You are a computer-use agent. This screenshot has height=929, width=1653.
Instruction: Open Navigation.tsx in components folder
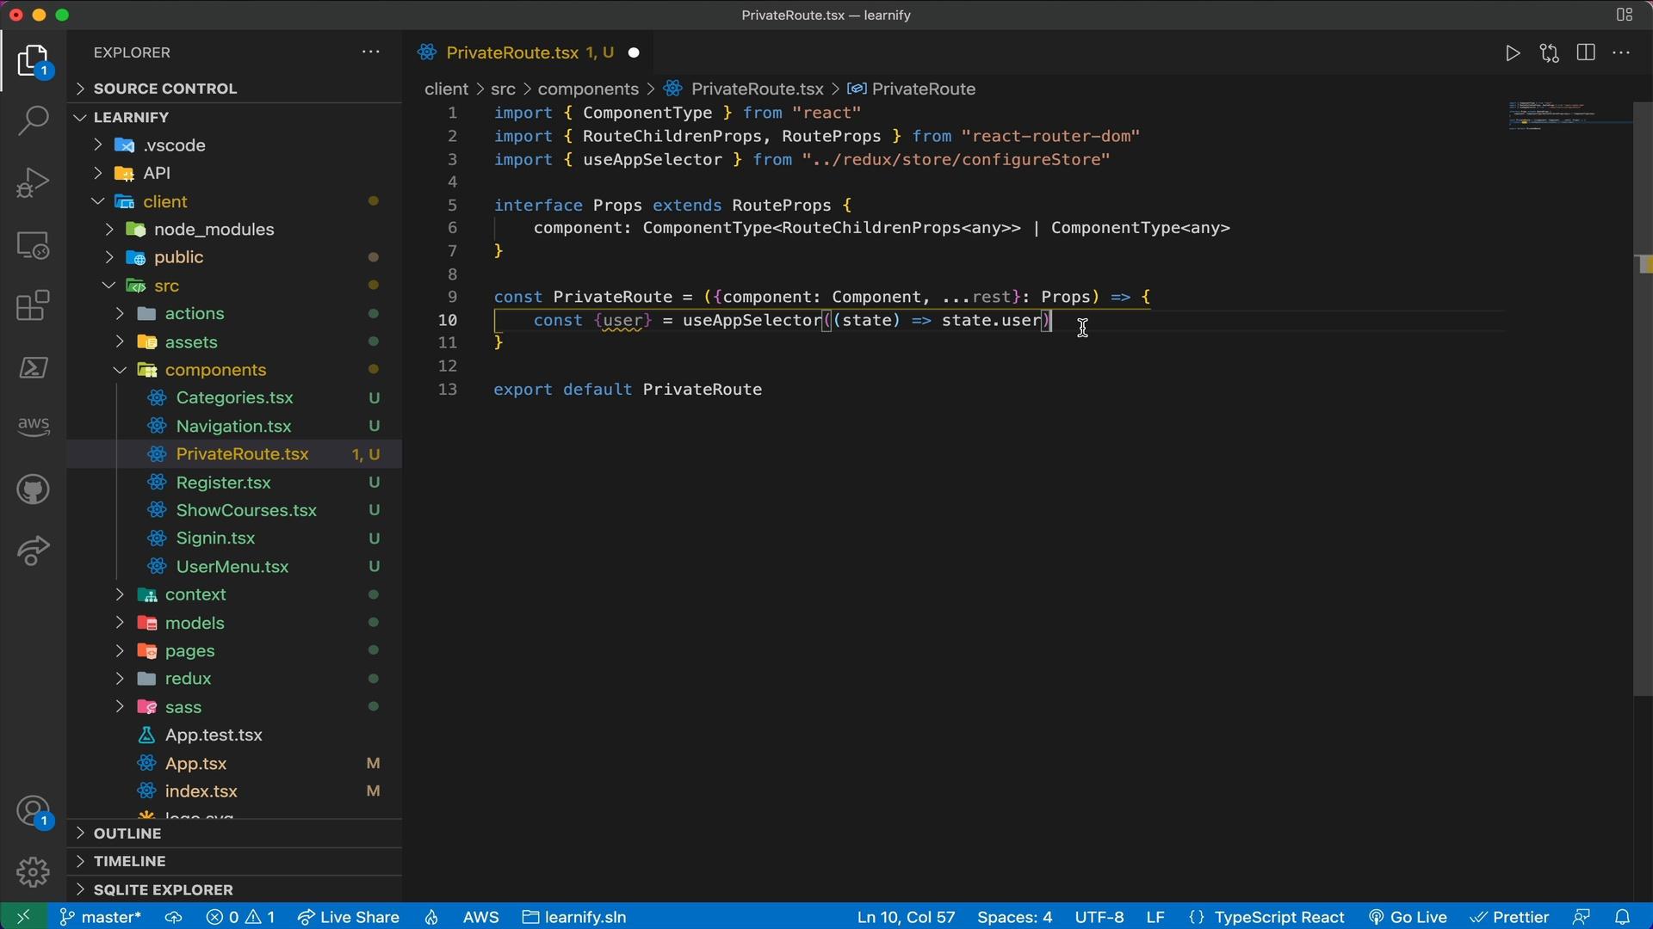(232, 427)
